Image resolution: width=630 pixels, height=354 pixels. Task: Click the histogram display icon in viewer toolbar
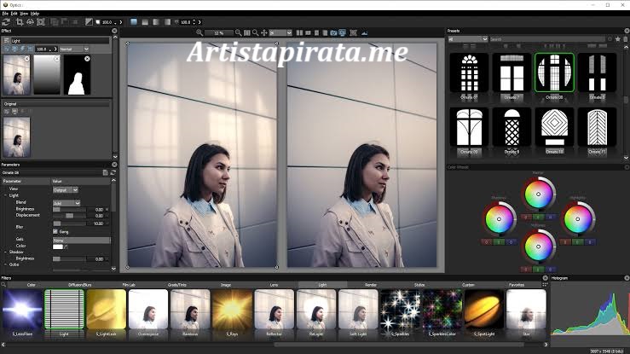364,32
